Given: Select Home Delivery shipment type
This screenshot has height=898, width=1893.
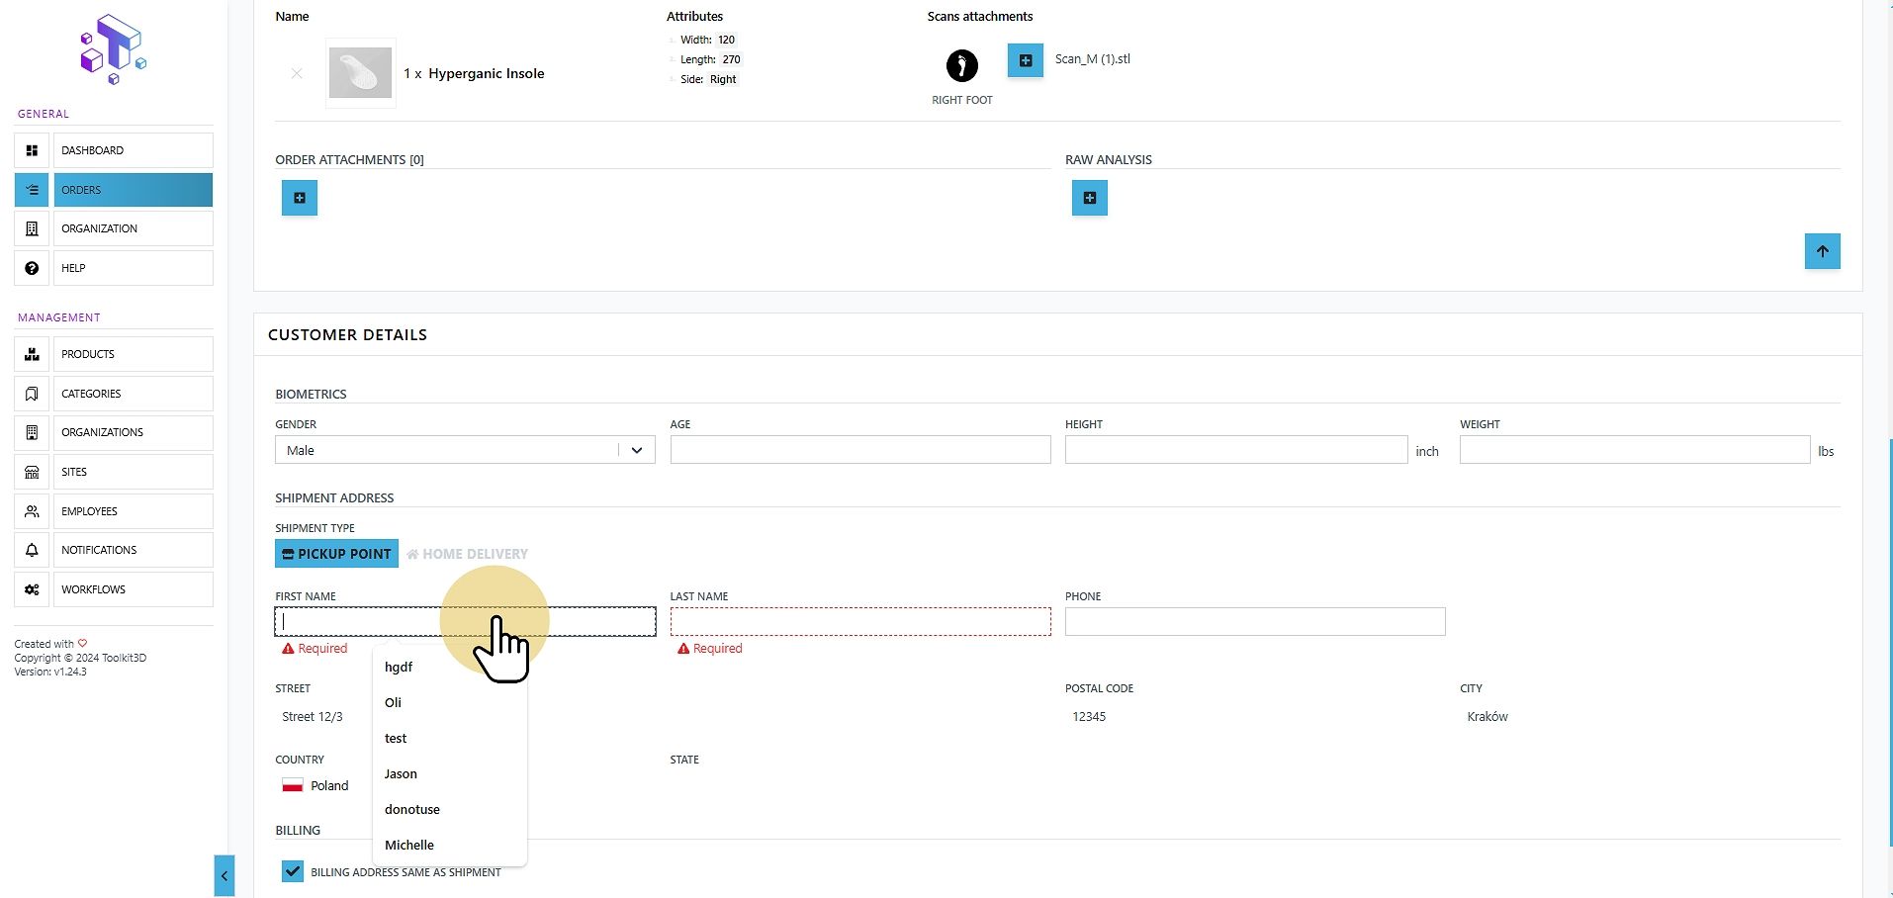Looking at the screenshot, I should point(467,554).
